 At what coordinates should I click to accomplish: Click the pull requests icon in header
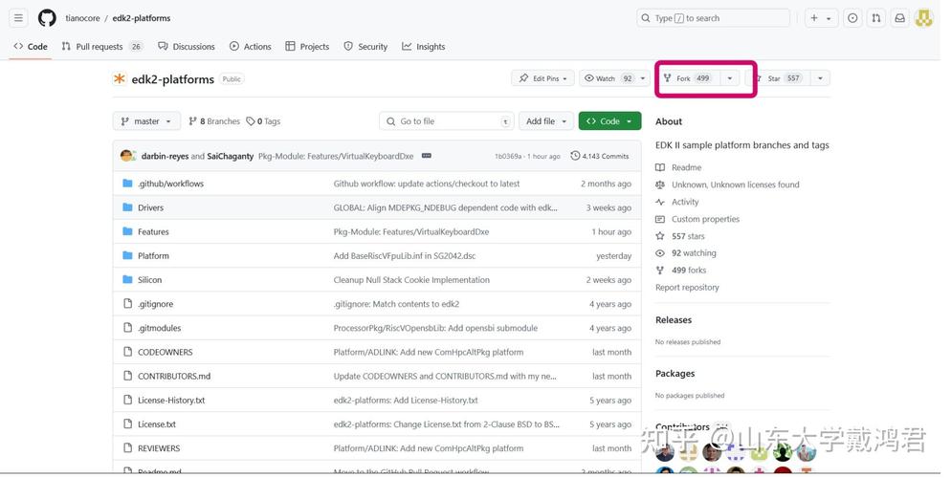(x=875, y=18)
